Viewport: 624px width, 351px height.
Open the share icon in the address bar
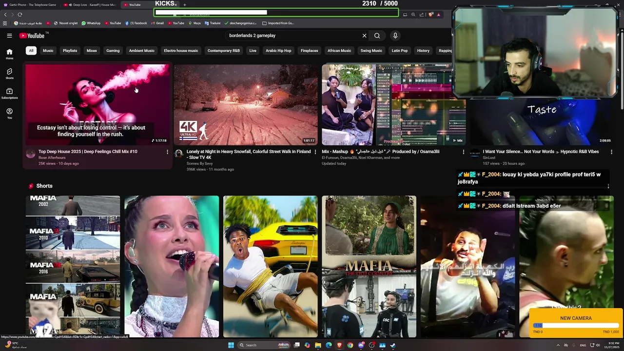422,15
